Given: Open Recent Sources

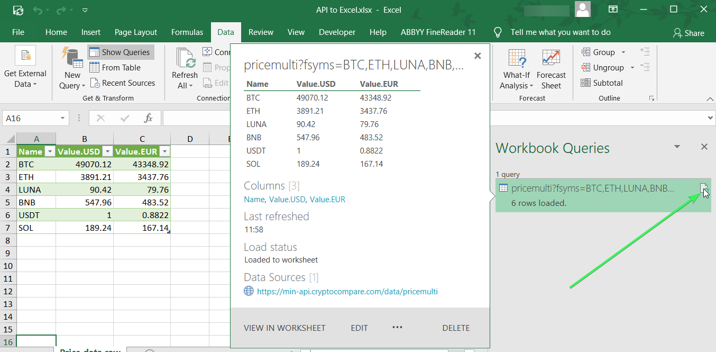Looking at the screenshot, I should point(122,83).
